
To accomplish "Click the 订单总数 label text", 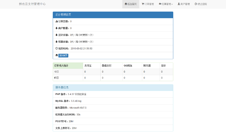I will point(64,21).
